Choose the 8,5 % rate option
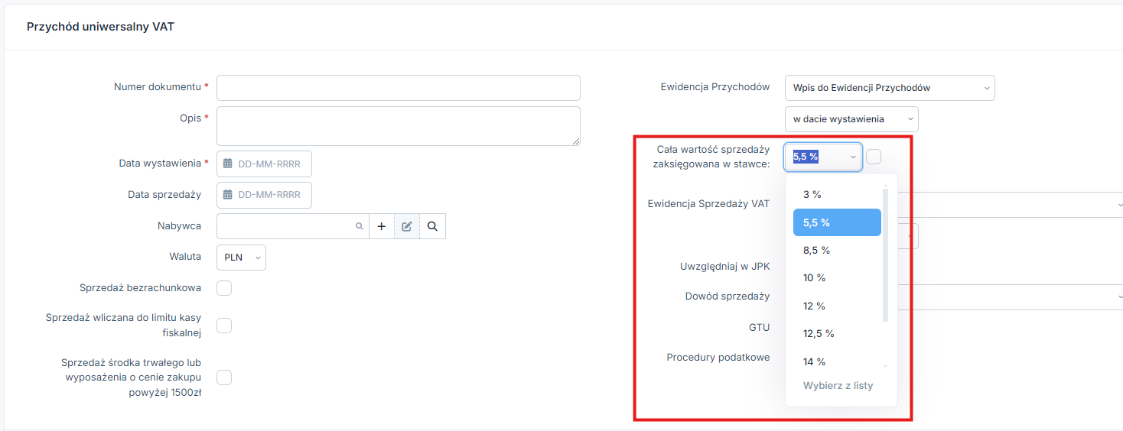 [x=837, y=251]
